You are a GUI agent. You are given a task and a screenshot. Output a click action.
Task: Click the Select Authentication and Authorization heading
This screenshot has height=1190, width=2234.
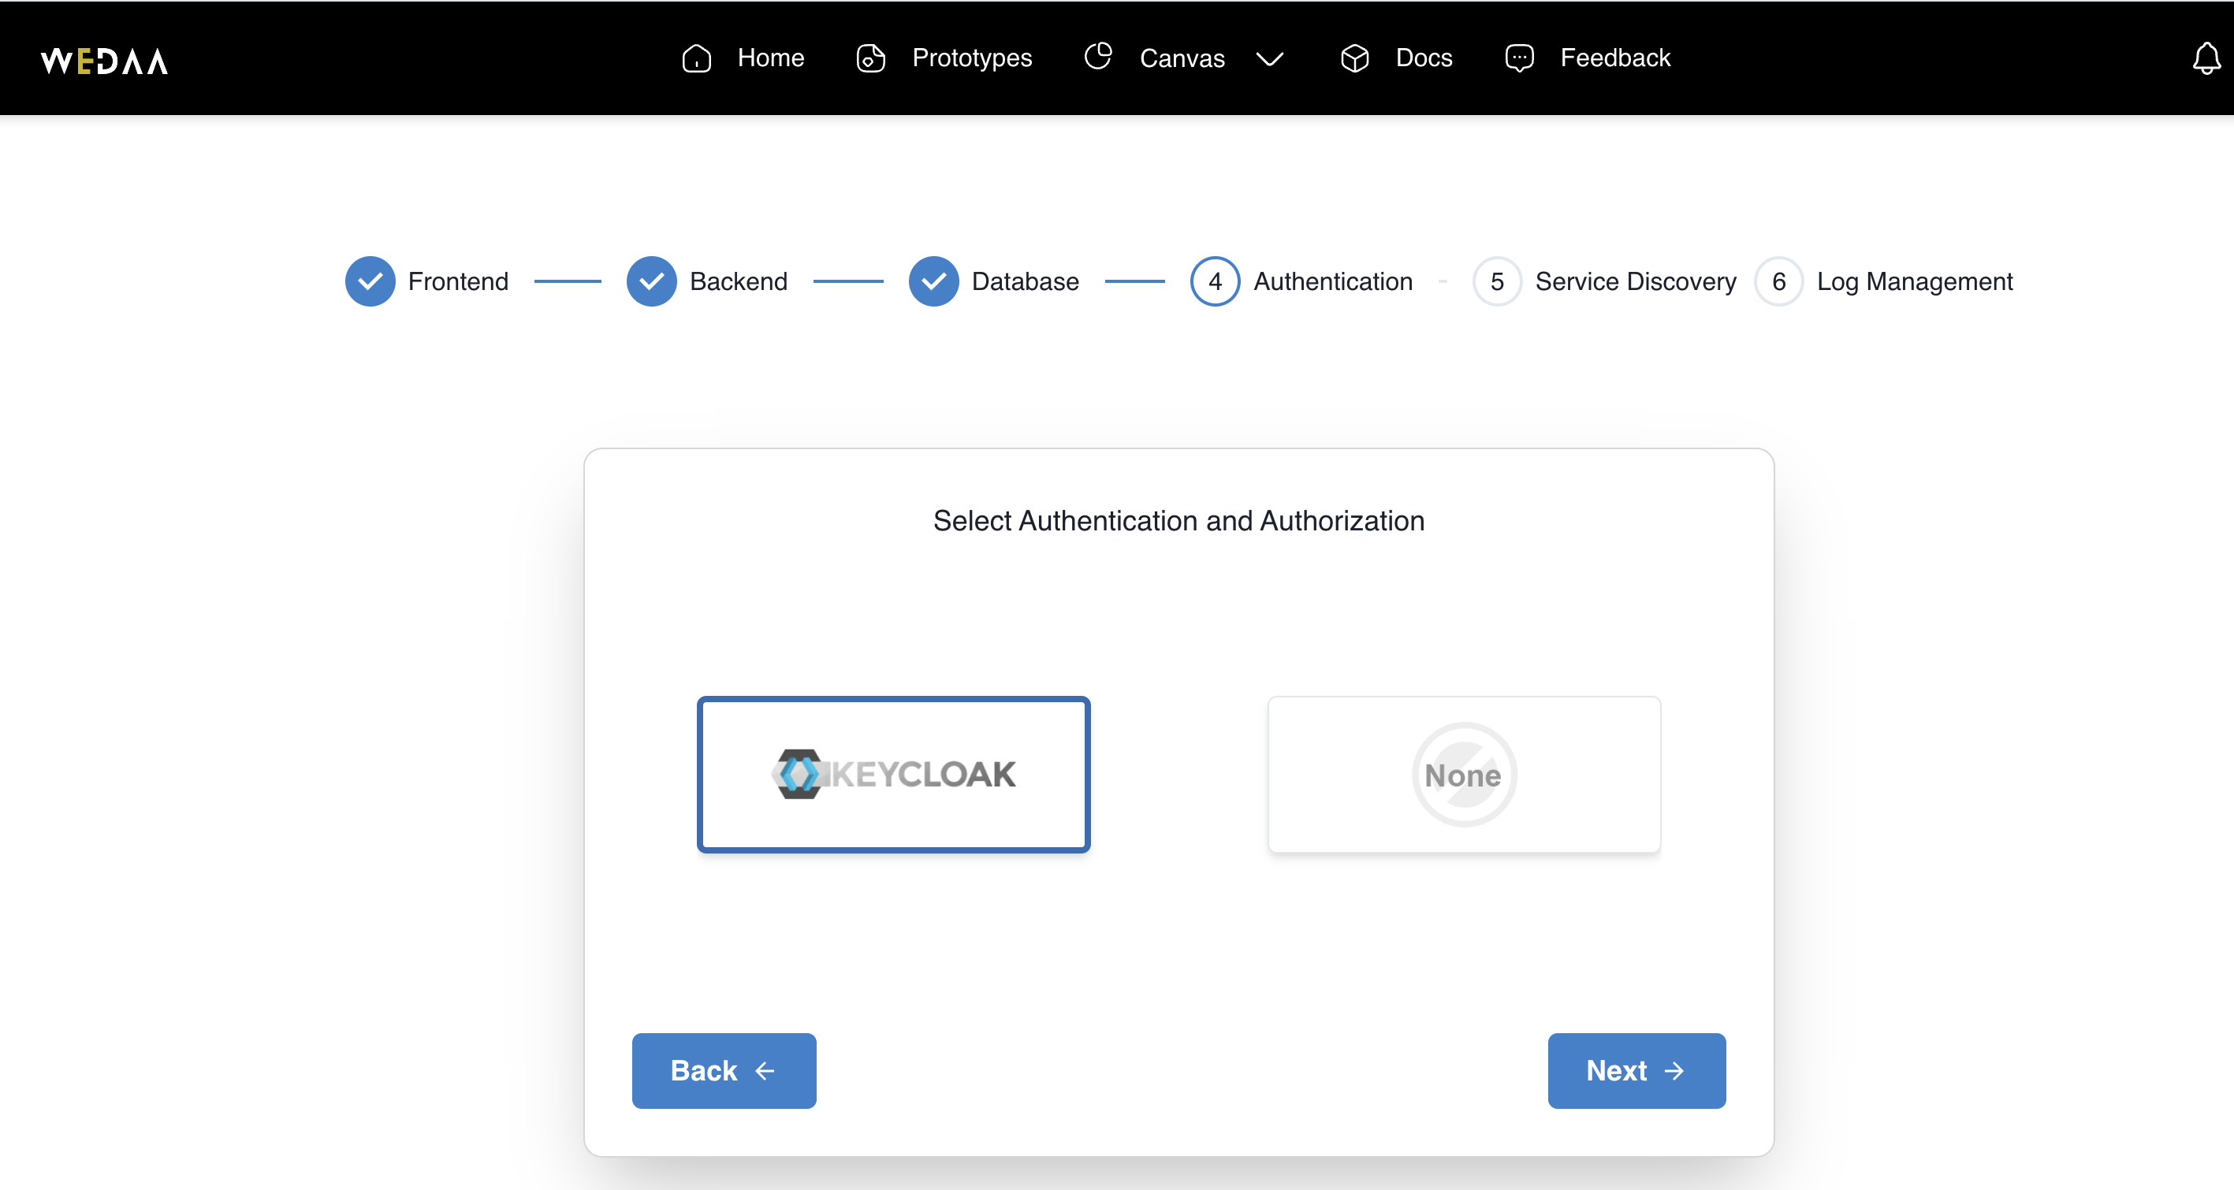(x=1178, y=521)
